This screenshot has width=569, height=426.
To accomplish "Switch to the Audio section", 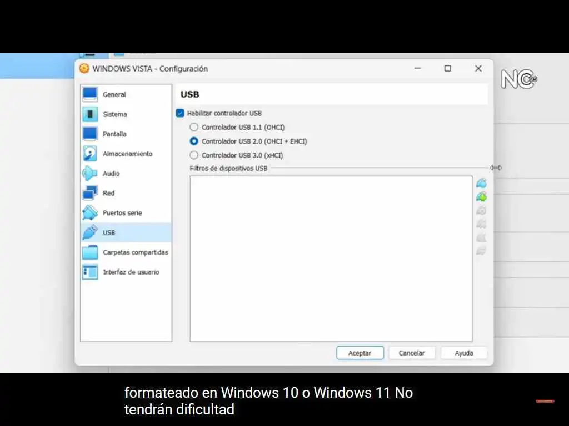I will click(x=126, y=174).
